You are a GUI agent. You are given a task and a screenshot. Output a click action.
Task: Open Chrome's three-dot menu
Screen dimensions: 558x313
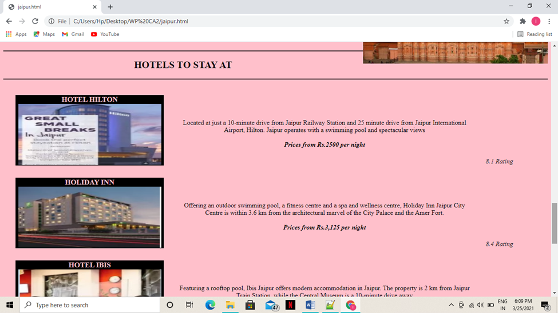click(x=549, y=21)
